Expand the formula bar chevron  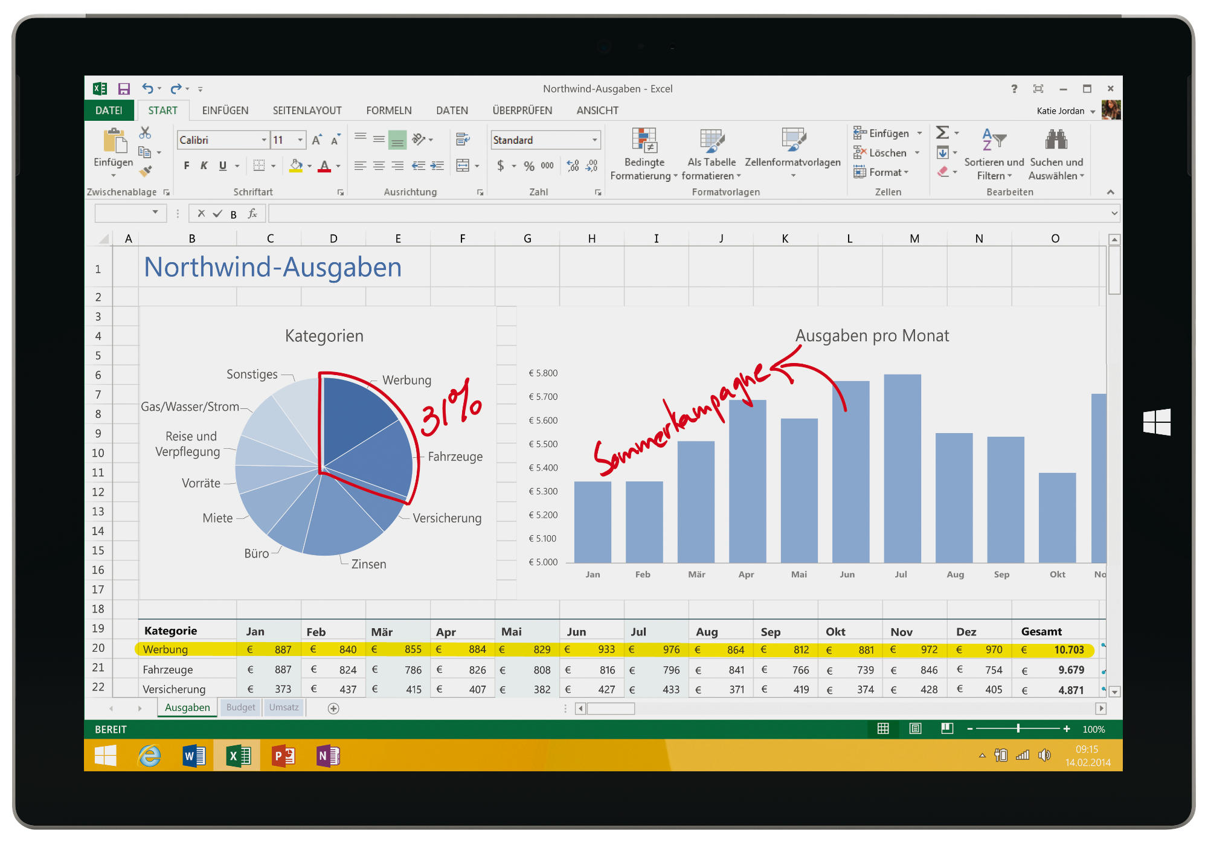point(1114,213)
